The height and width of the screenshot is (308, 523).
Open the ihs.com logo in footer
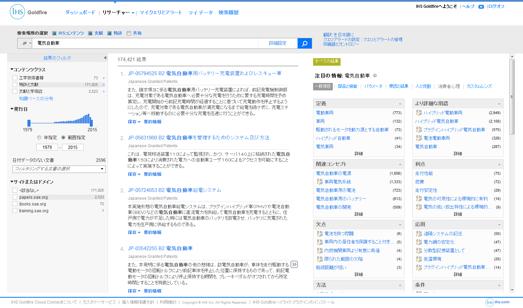click(x=498, y=302)
